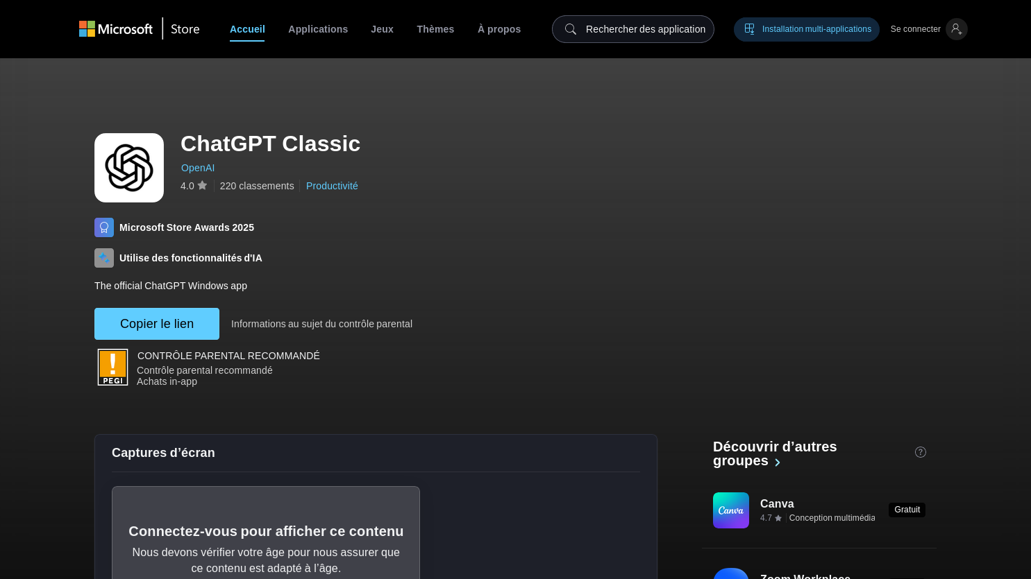Open the Applications tab
This screenshot has height=579, width=1031.
318,29
